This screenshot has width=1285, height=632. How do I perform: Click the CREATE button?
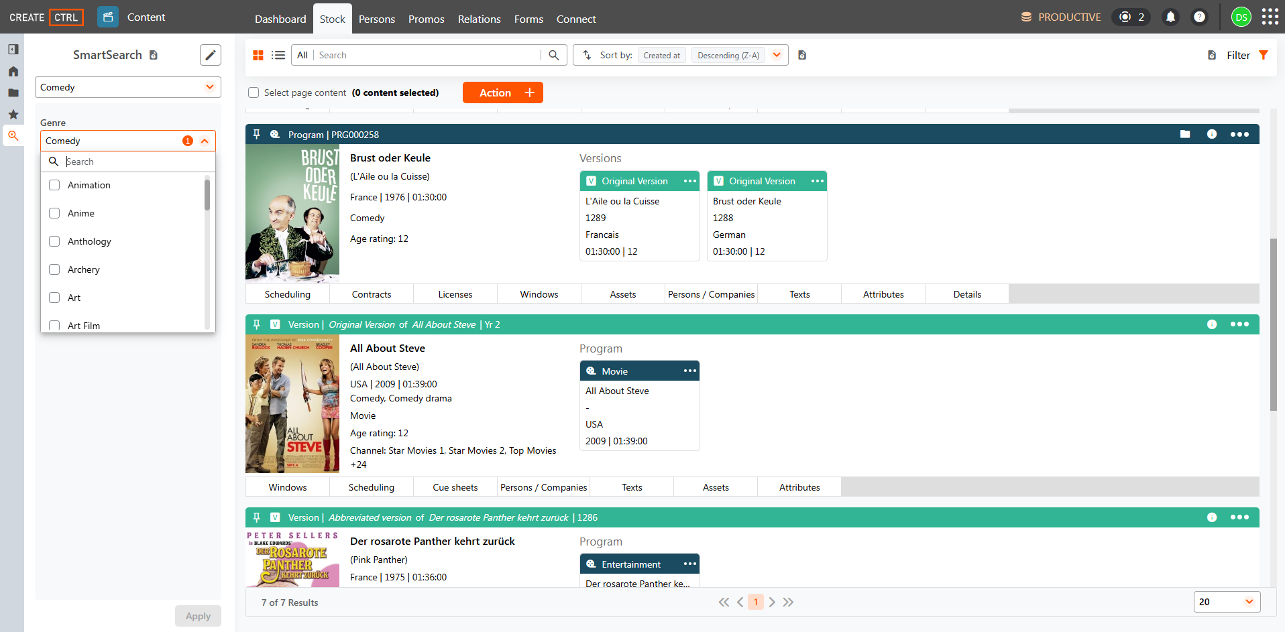coord(27,17)
